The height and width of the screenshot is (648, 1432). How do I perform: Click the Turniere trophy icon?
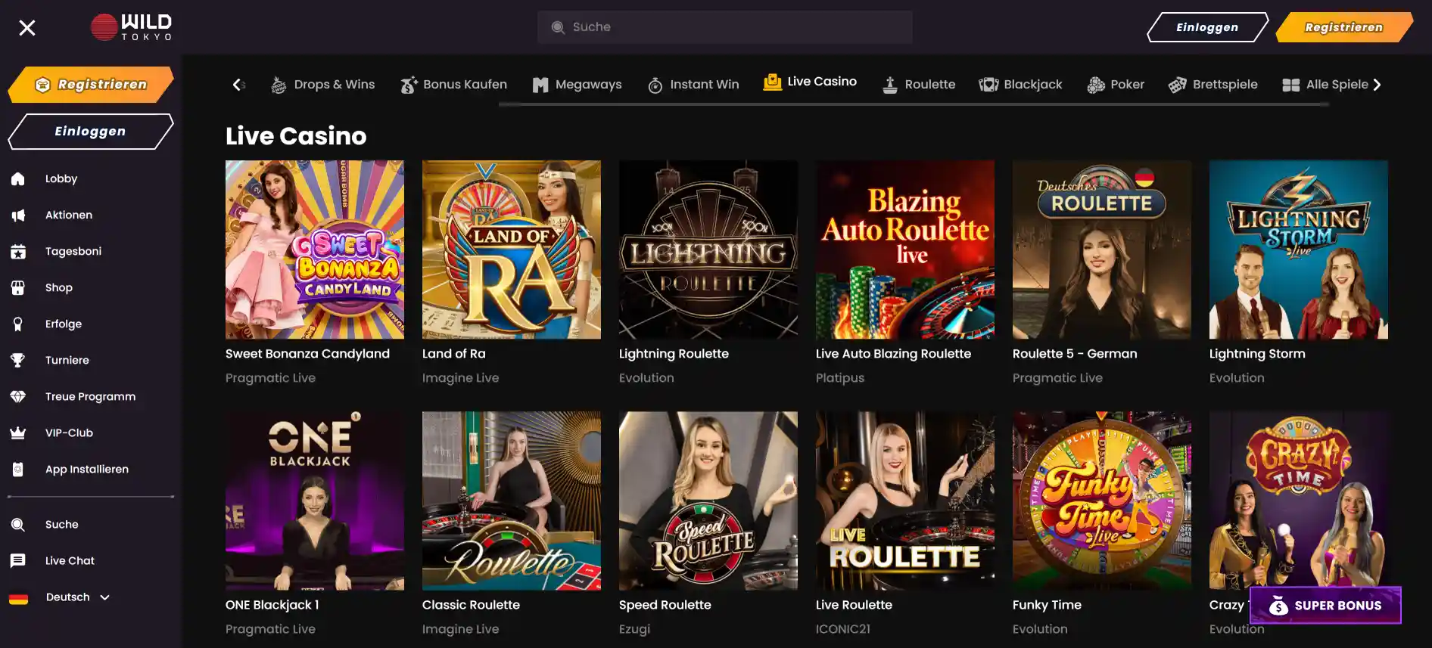tap(18, 361)
